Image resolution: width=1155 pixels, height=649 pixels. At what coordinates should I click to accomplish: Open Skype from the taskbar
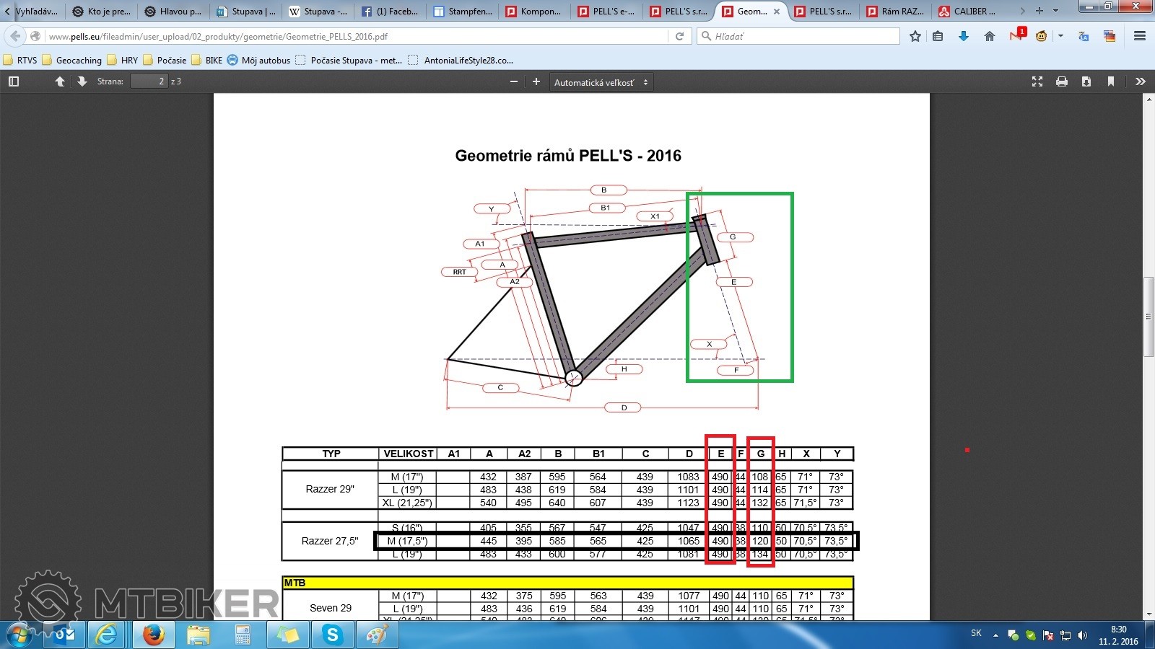click(332, 635)
